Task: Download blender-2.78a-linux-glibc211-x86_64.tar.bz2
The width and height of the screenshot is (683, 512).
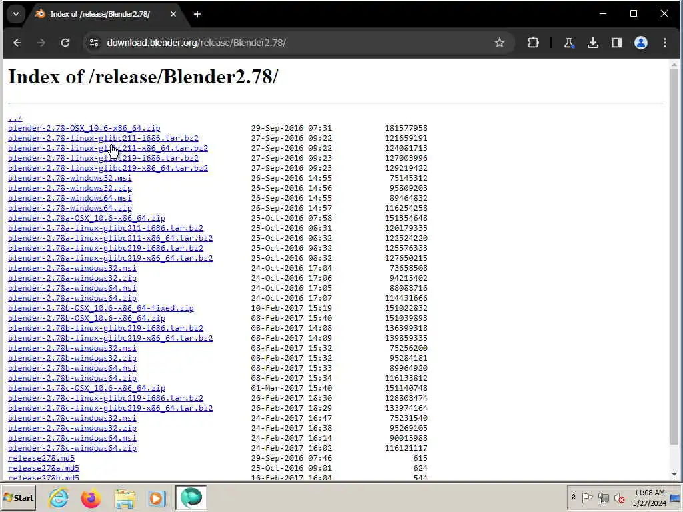Action: (111, 238)
